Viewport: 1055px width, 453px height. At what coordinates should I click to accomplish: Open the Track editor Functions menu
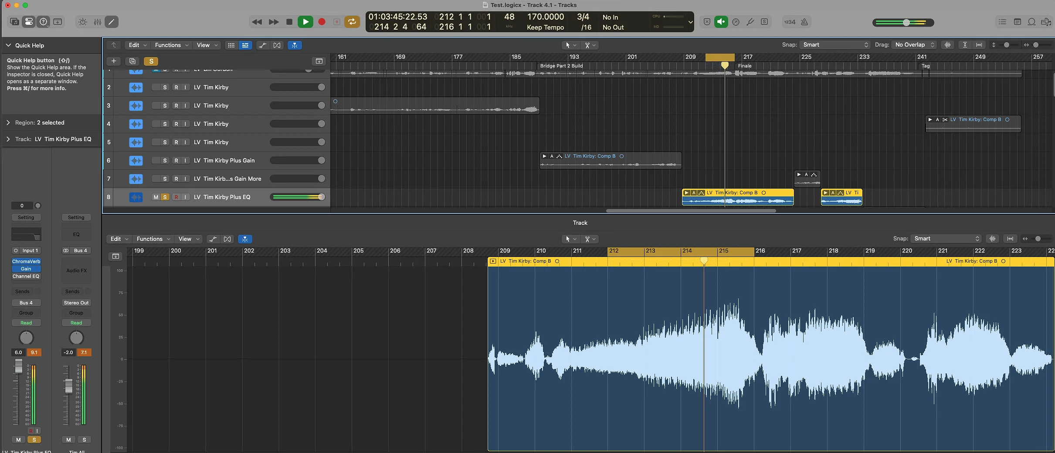point(153,239)
